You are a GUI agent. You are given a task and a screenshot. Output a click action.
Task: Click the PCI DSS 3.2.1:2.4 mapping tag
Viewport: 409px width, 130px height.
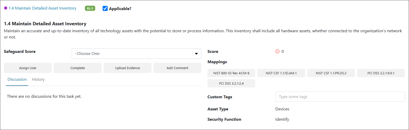tap(231, 83)
